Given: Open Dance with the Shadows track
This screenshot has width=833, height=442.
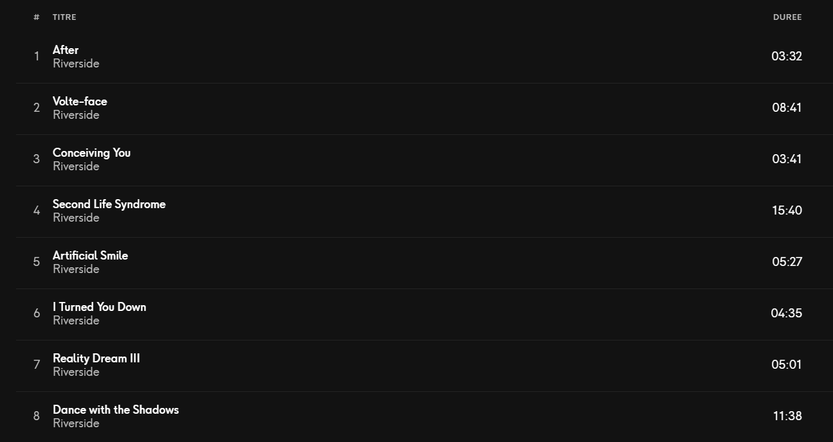Looking at the screenshot, I should tap(116, 409).
